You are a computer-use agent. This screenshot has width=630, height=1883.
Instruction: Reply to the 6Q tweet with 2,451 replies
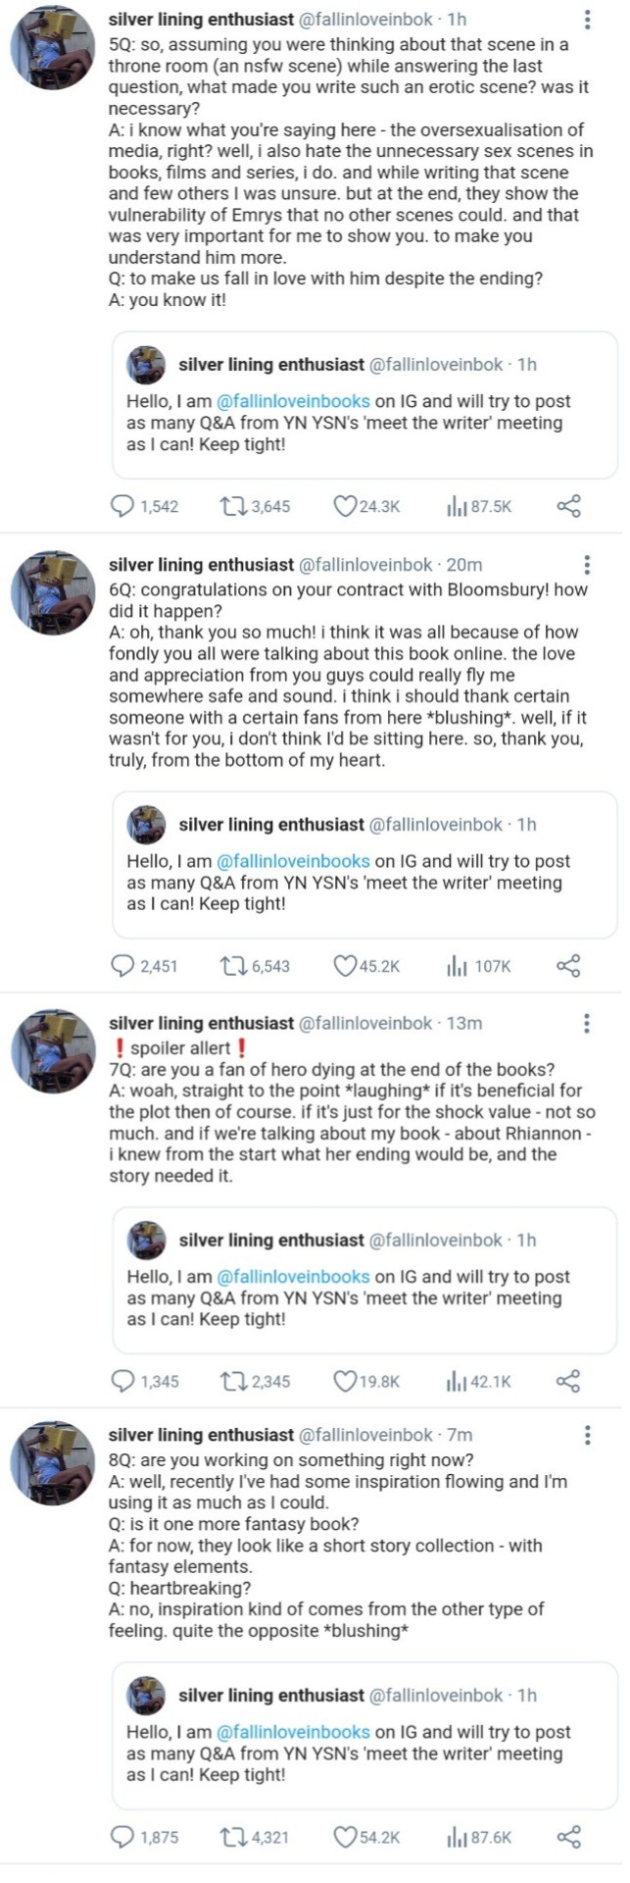coord(122,966)
